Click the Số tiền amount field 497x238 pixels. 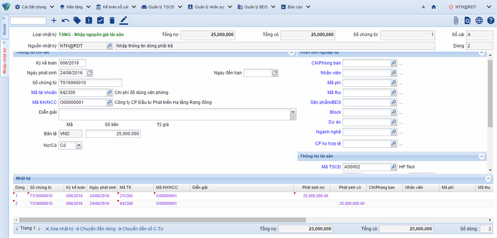point(113,134)
